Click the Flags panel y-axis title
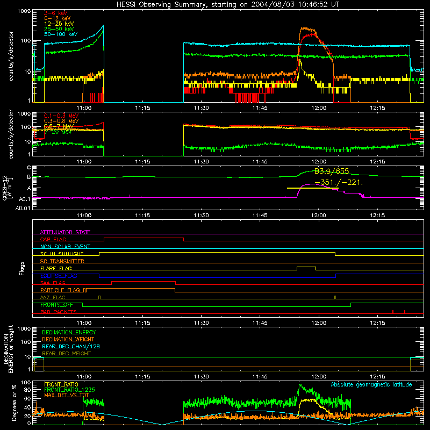The height and width of the screenshot is (430, 430). click(22, 268)
